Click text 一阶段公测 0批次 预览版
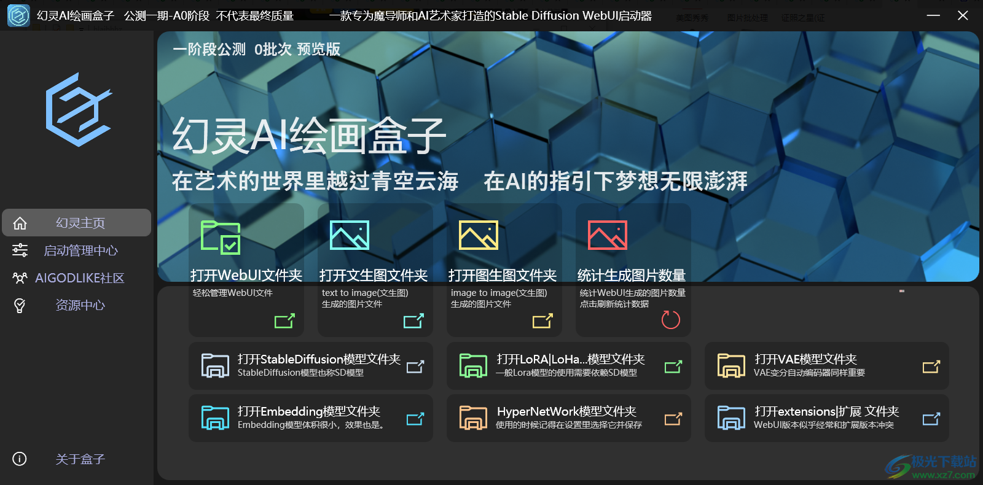983x485 pixels. click(257, 49)
